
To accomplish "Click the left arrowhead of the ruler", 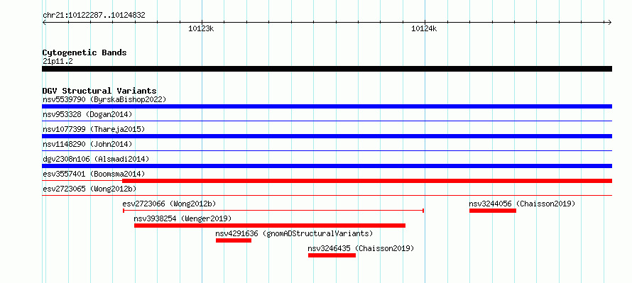I will coord(44,22).
